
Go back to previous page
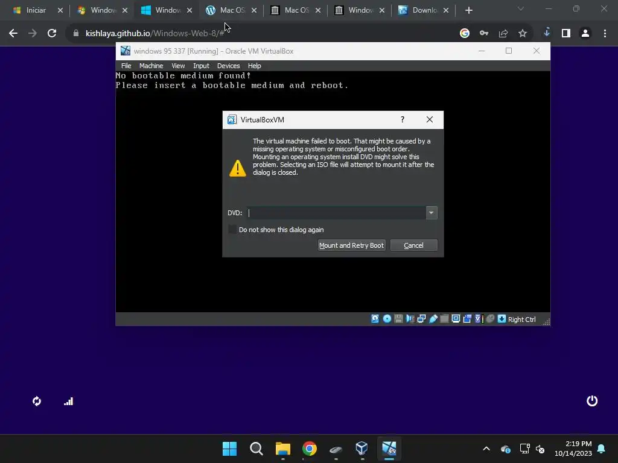tap(13, 34)
